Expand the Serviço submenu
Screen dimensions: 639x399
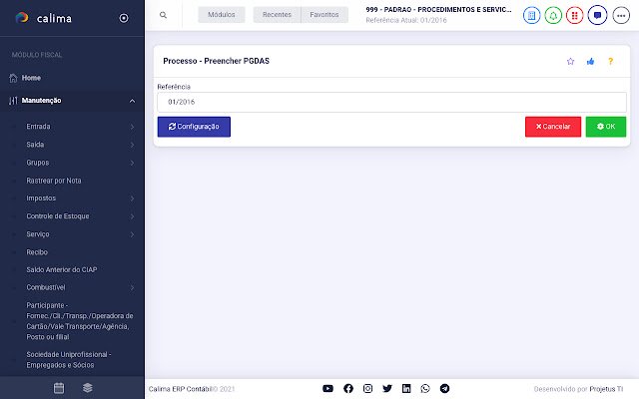[x=72, y=234]
